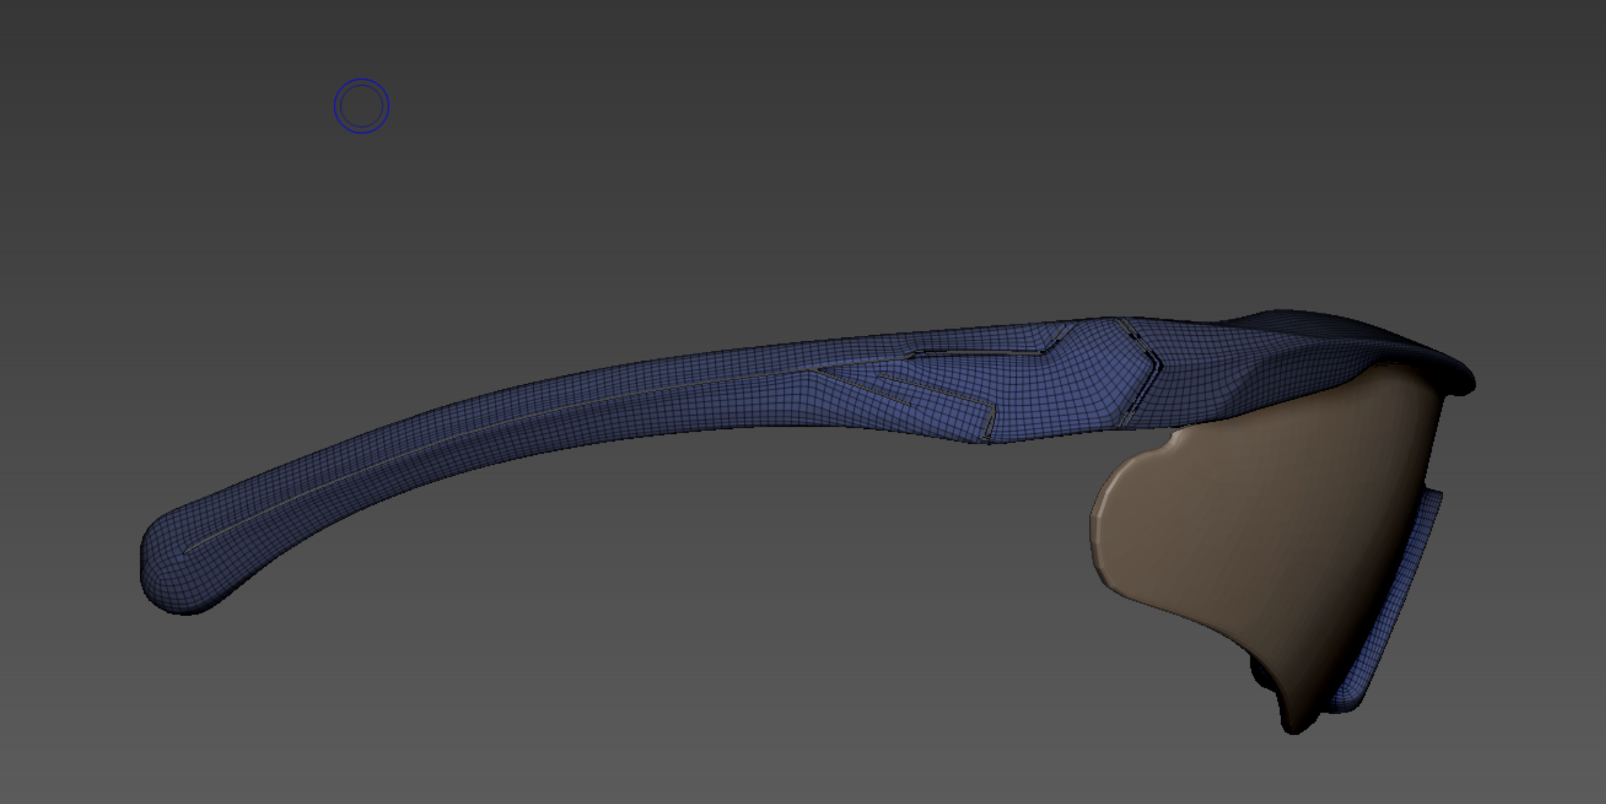Click the small dark nose pad behind the lens
This screenshot has width=1606, height=804.
(1259, 674)
